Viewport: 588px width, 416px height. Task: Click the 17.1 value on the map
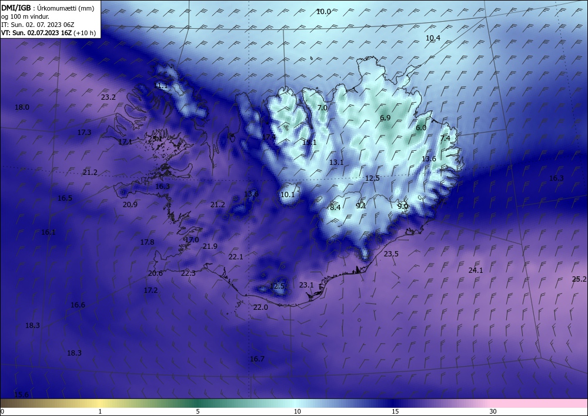click(125, 142)
